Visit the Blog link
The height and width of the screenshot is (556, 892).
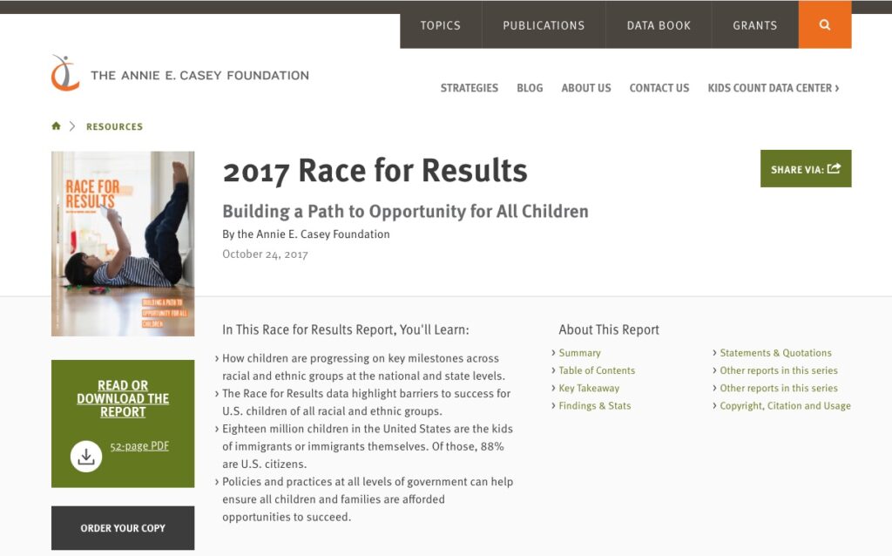click(530, 88)
